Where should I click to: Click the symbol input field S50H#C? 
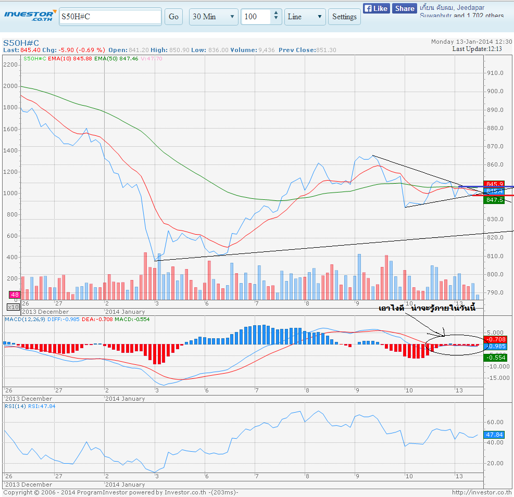coord(110,16)
